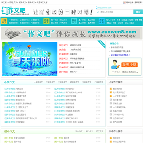
Task: Open recommended essay 关于电的作文
Action: click(x=118, y=118)
